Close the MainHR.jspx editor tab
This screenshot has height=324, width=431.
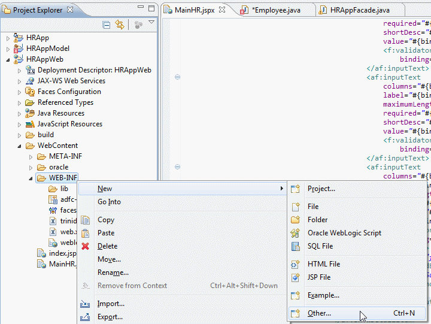point(222,10)
